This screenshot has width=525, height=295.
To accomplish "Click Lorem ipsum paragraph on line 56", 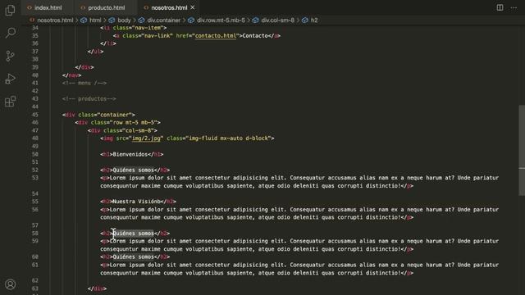I will (x=299, y=213).
